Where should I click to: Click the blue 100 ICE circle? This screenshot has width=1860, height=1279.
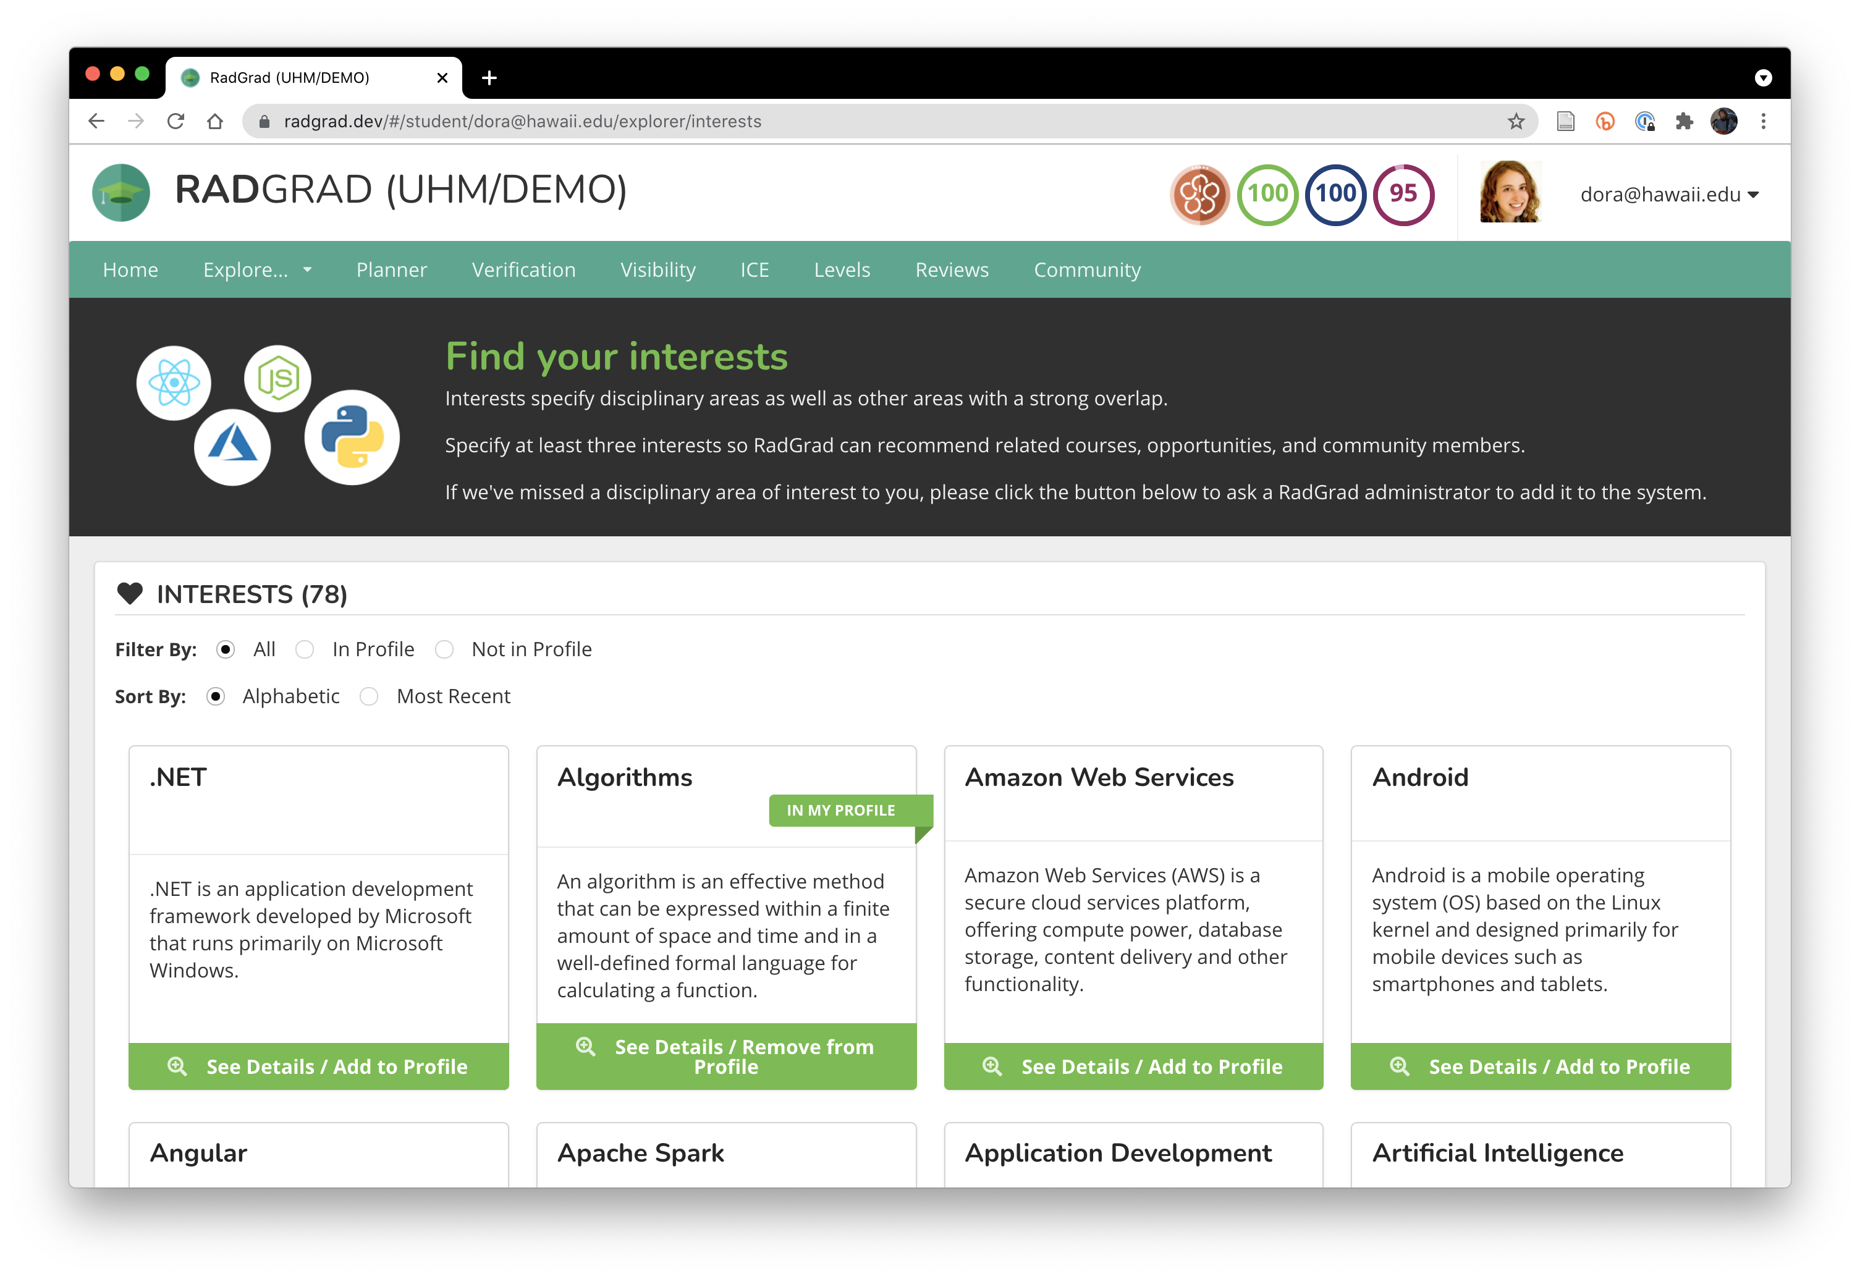coord(1335,195)
